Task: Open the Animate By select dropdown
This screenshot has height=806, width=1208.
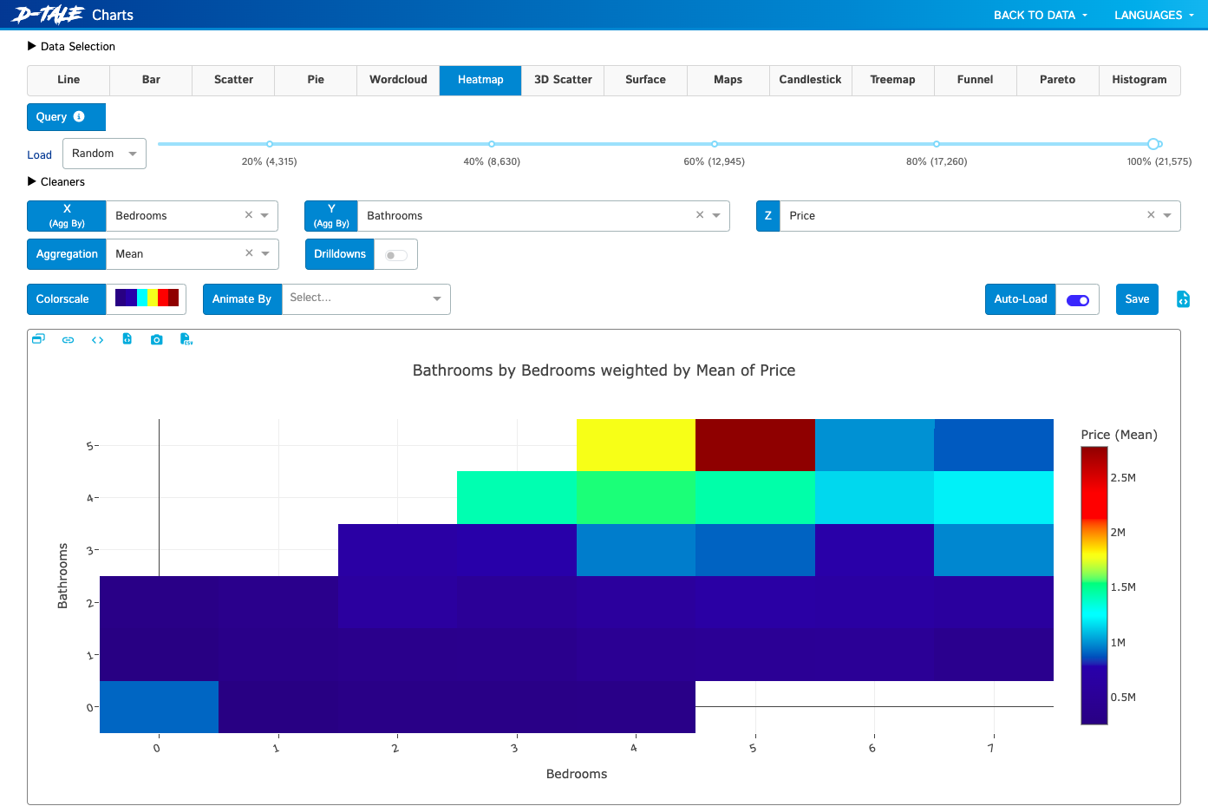Action: coord(366,298)
